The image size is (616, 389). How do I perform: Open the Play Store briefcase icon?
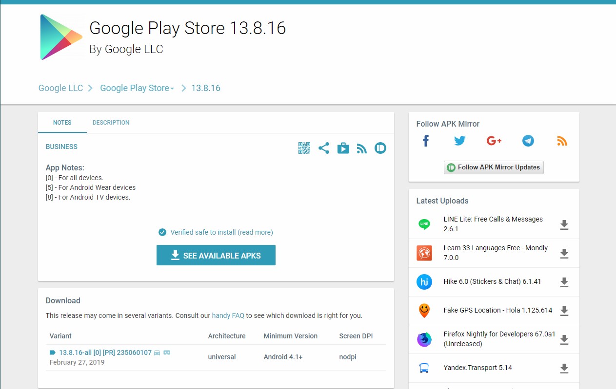click(343, 148)
